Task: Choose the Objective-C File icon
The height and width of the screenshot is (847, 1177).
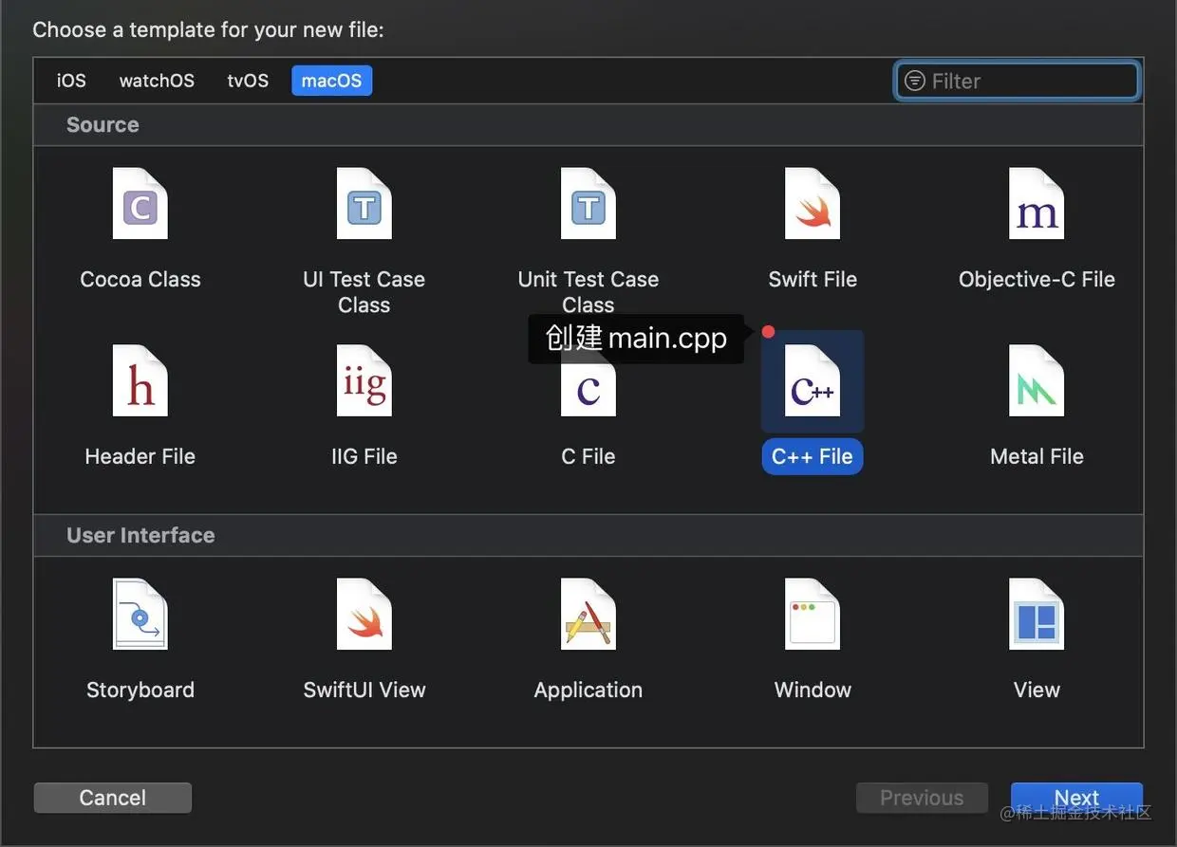Action: click(x=1037, y=204)
